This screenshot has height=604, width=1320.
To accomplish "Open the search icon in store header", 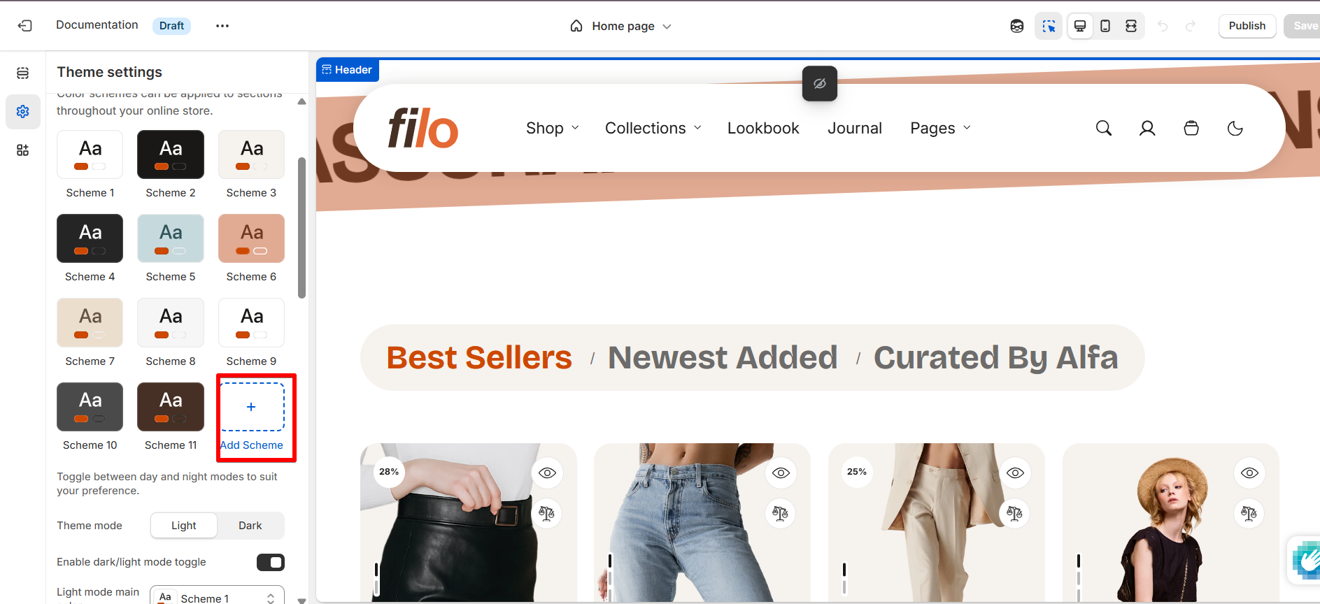I will pos(1104,128).
